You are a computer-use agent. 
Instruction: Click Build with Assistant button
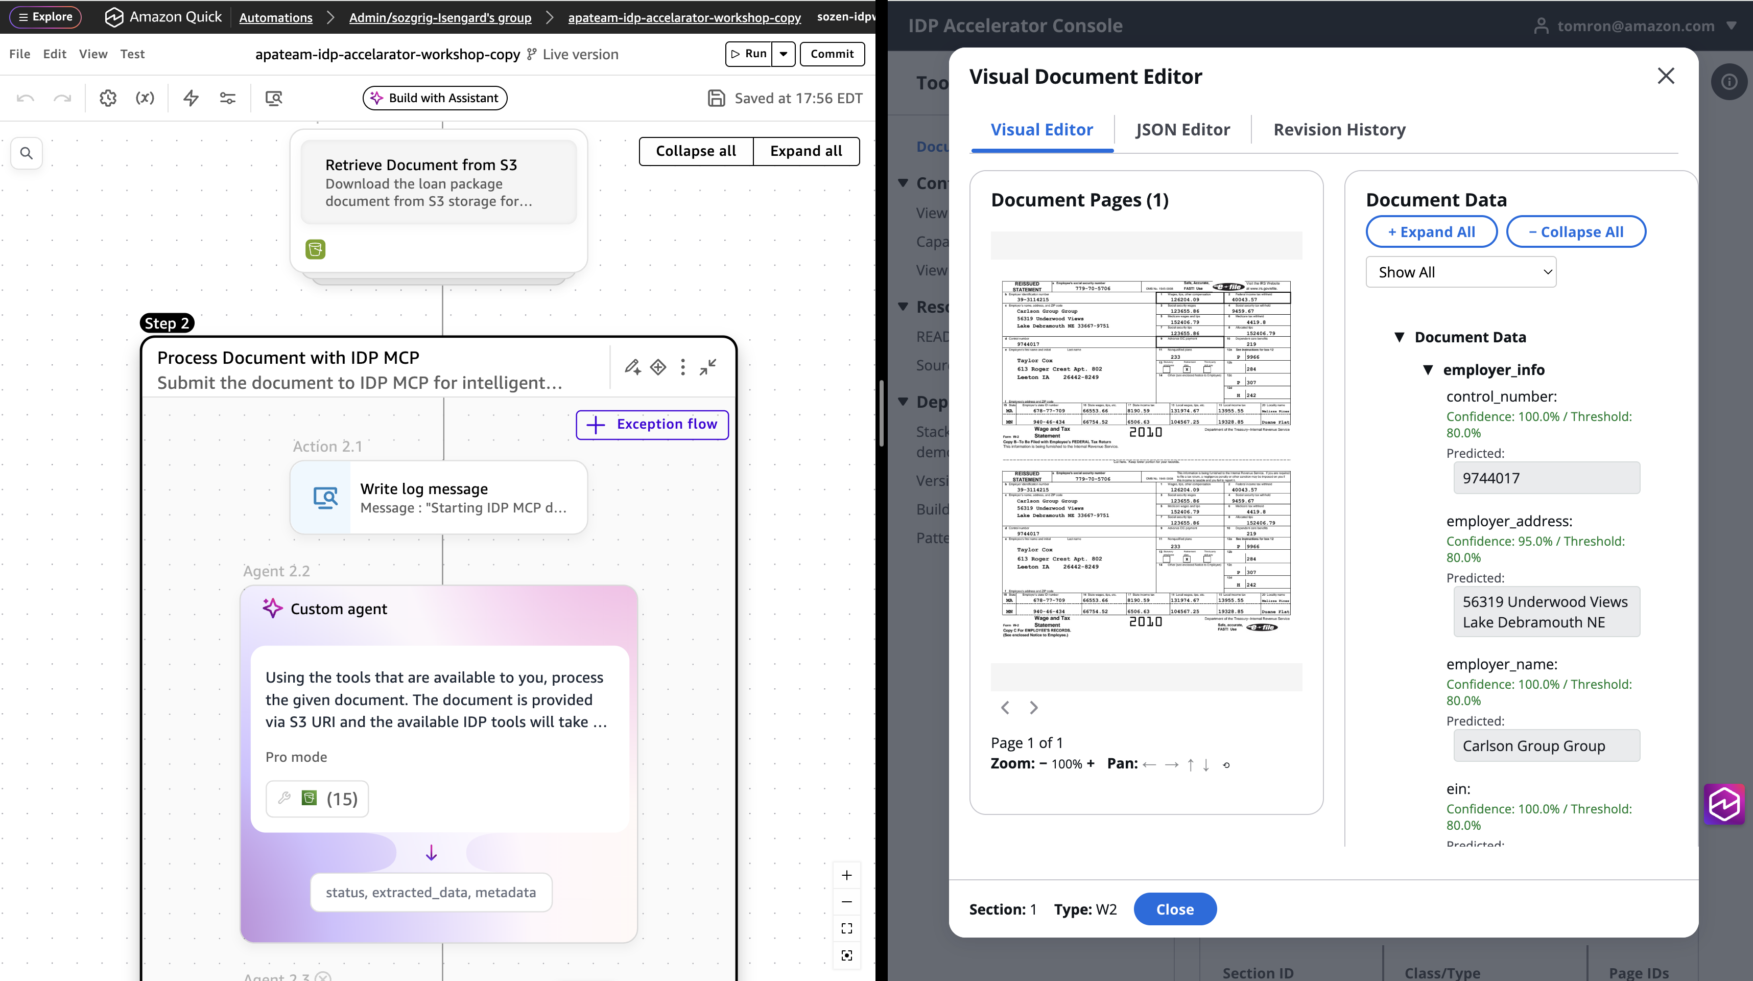click(x=435, y=98)
